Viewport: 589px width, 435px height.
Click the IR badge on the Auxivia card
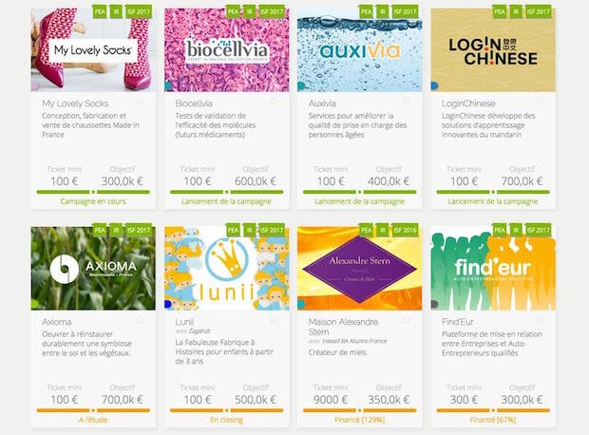click(383, 11)
